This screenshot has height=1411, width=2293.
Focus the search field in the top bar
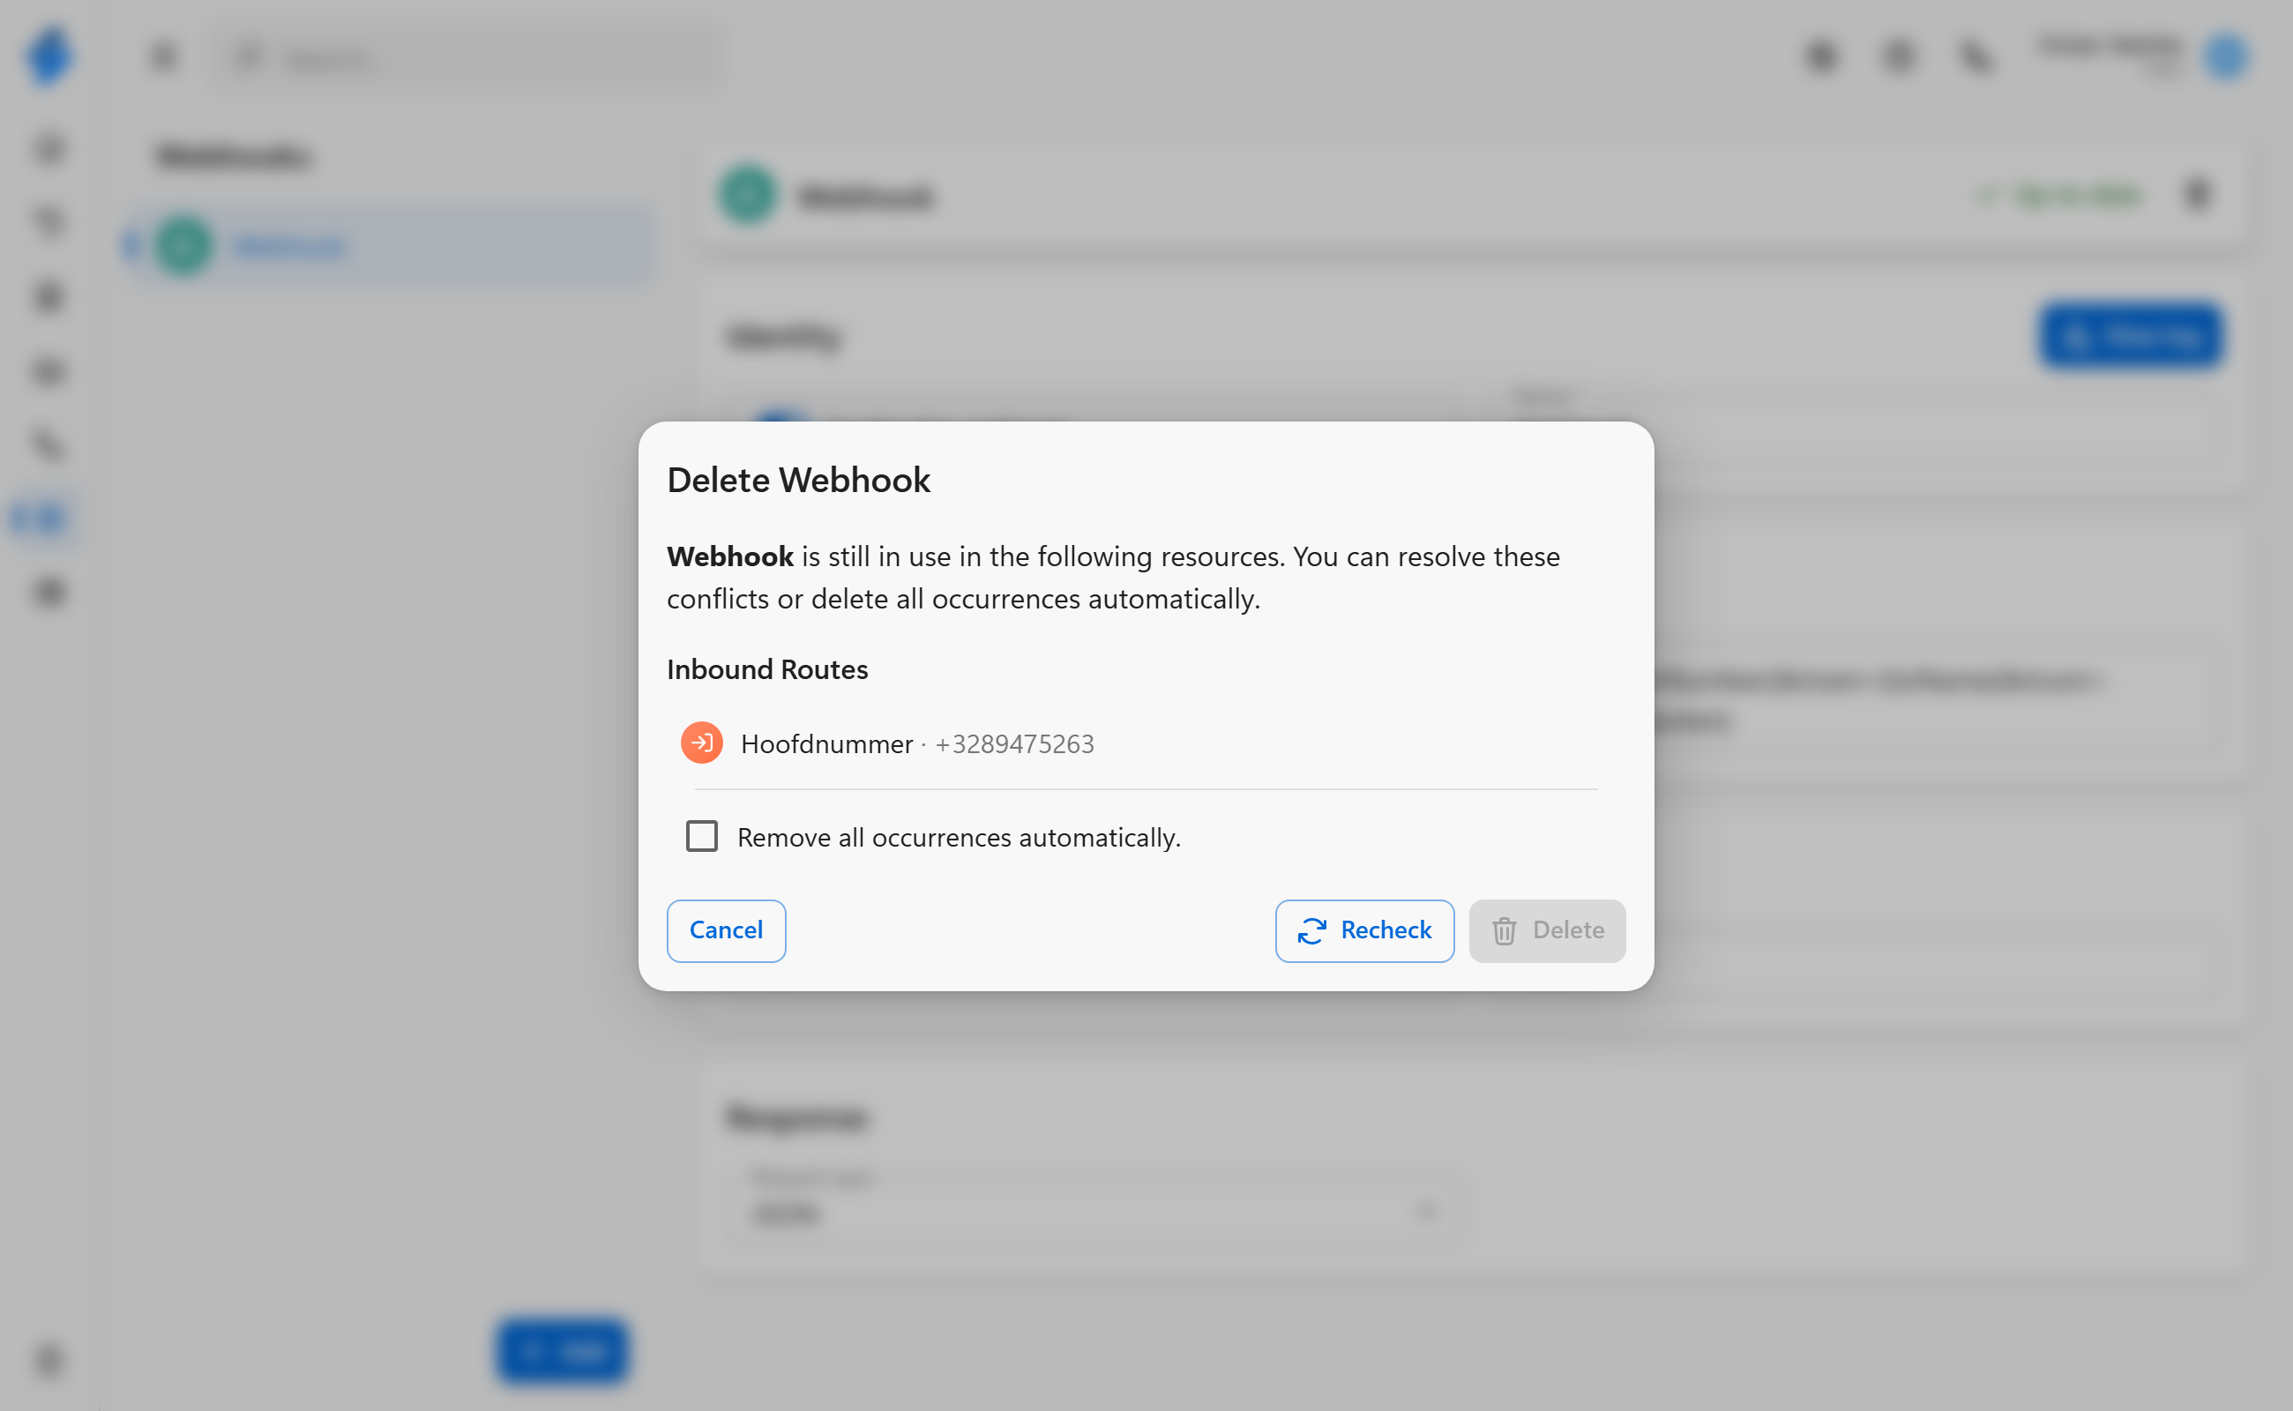pos(468,58)
